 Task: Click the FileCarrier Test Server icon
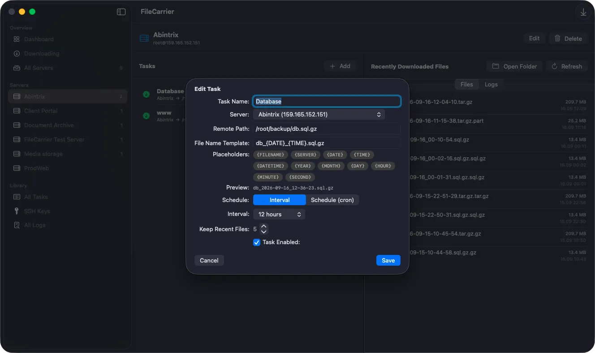point(17,139)
